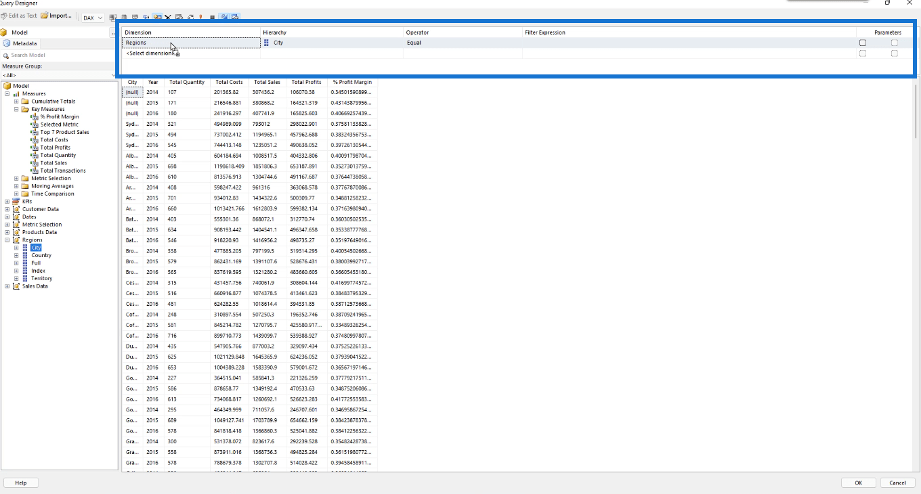Click the Help button
The image size is (921, 494).
point(21,482)
